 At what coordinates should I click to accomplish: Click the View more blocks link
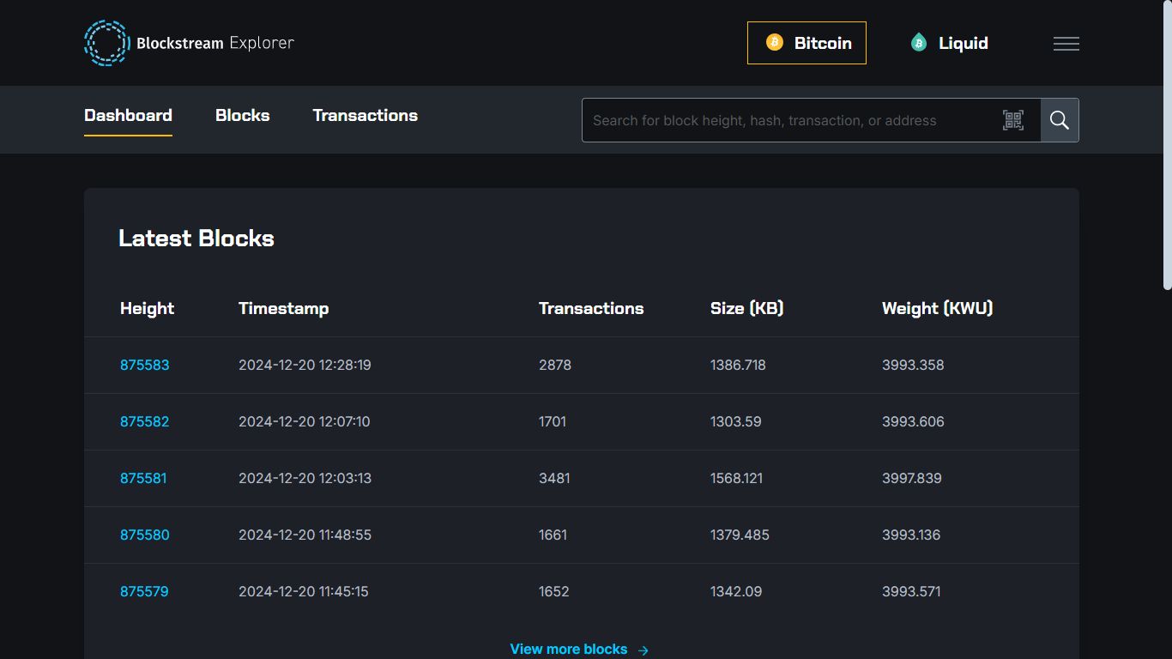568,650
